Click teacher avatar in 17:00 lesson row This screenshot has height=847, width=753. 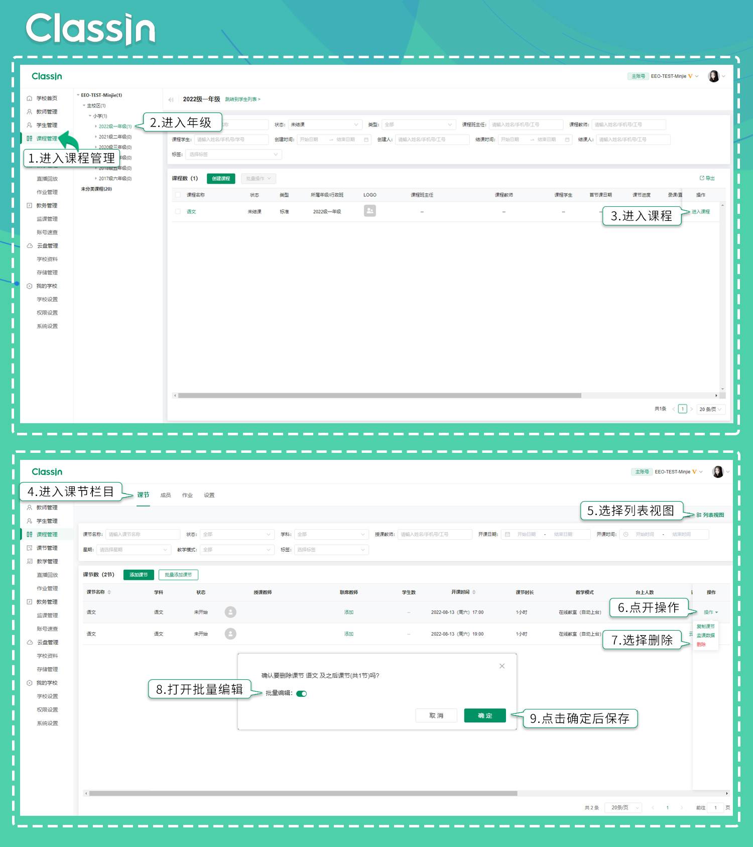coord(230,612)
